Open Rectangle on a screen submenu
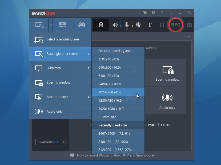221x165 pixels. point(60,54)
